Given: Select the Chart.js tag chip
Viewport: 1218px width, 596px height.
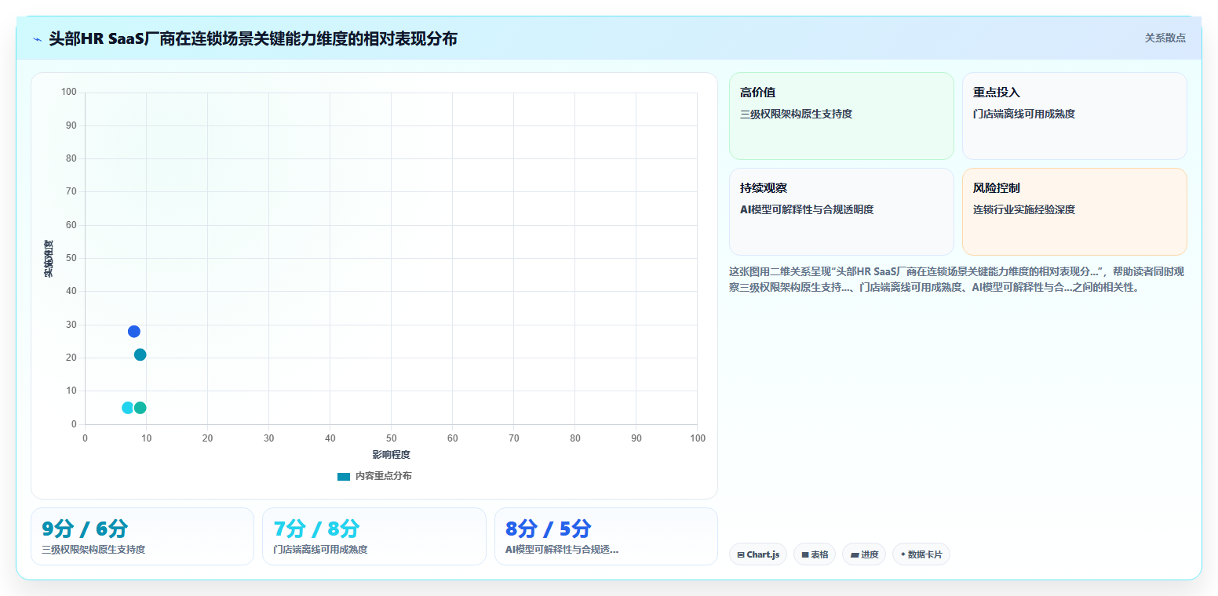Looking at the screenshot, I should (x=758, y=554).
